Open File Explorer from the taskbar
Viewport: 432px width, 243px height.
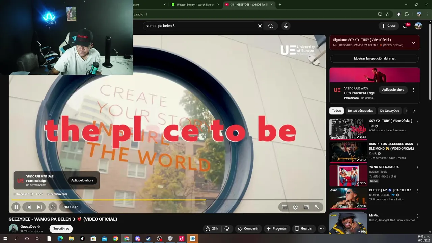click(71, 239)
